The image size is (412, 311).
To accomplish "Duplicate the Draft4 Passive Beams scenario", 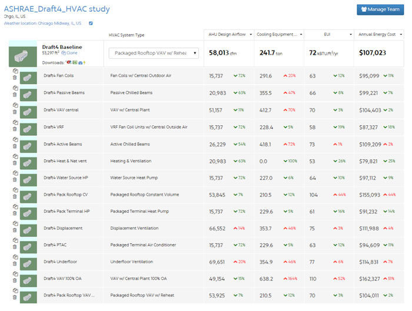I will (15, 87).
